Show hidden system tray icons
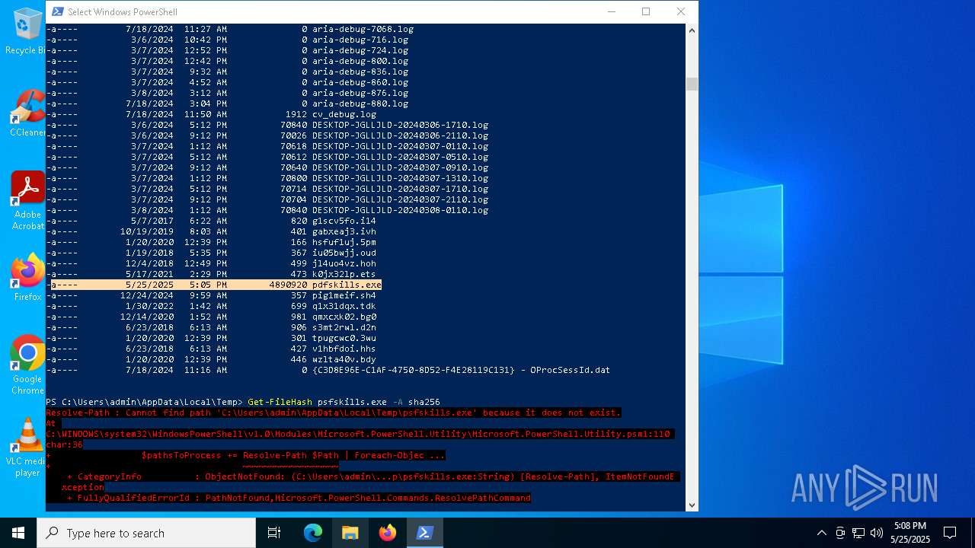 [821, 533]
